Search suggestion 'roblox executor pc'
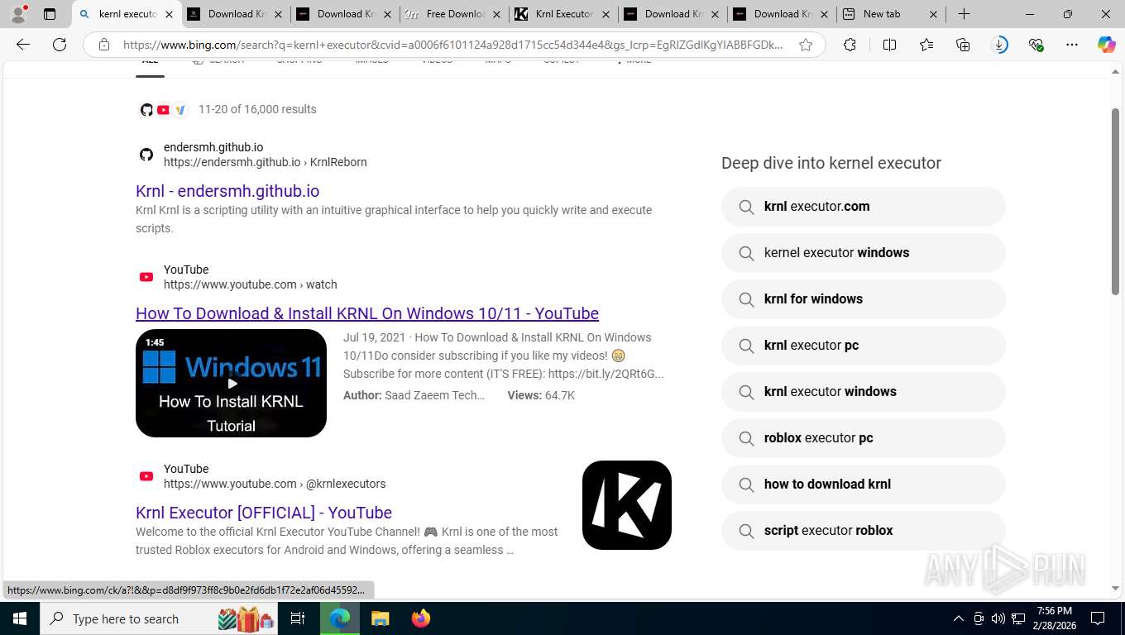The height and width of the screenshot is (635, 1125). click(863, 438)
